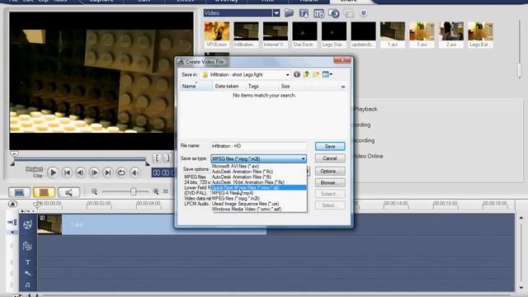Image resolution: width=528 pixels, height=297 pixels.
Task: Open the system volume control
Action: point(135,172)
